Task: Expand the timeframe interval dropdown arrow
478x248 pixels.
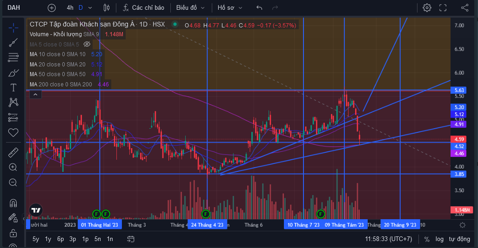Action: 90,7
